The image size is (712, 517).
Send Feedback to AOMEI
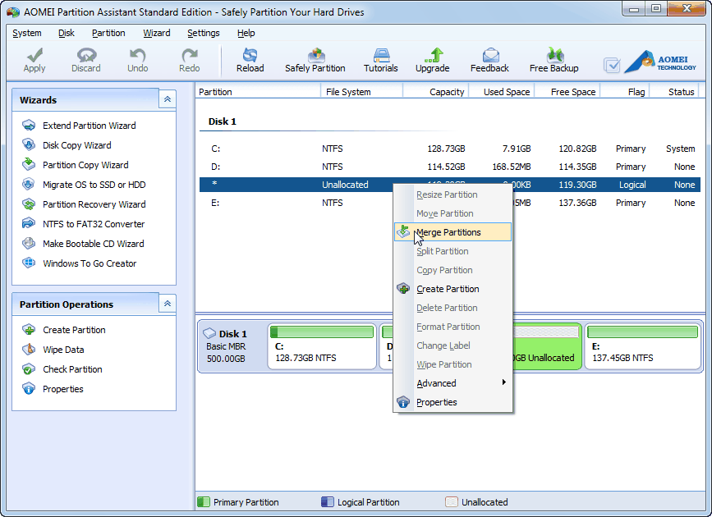click(489, 60)
